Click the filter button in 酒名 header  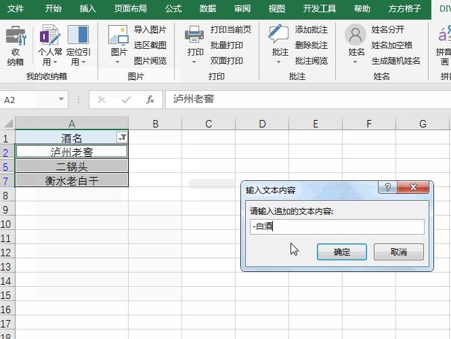pyautogui.click(x=123, y=138)
